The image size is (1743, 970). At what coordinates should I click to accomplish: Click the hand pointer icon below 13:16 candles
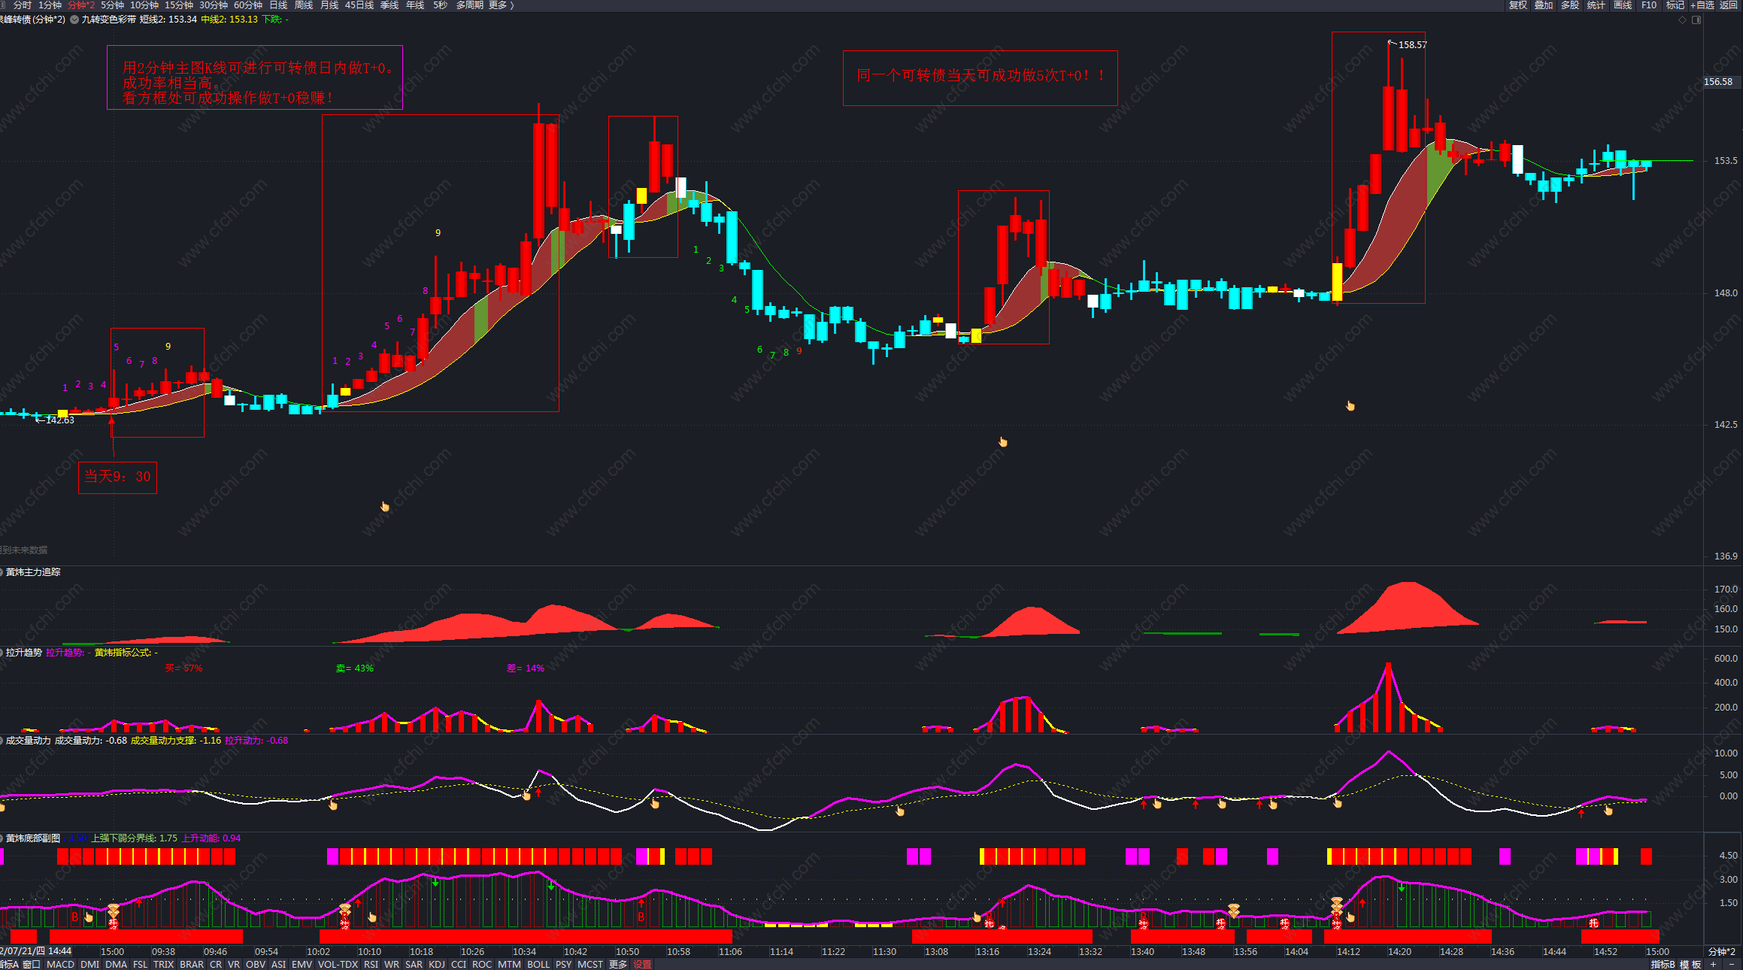(1002, 441)
